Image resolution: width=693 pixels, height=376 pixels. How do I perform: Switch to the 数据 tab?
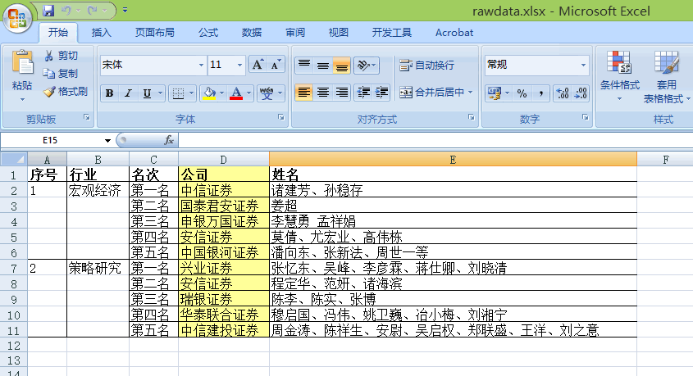pos(252,33)
